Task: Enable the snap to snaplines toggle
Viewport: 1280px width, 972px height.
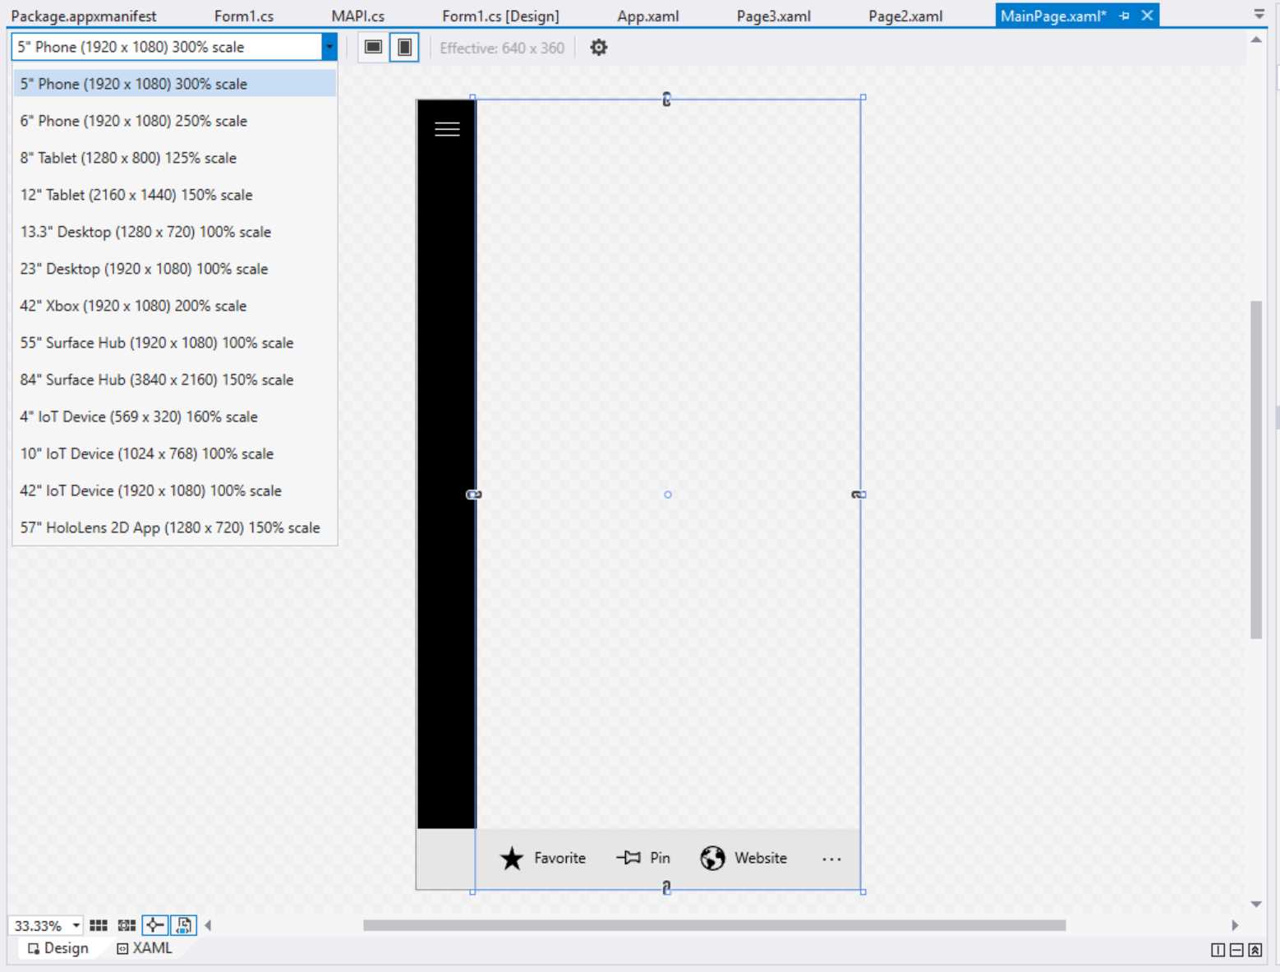Action: (154, 925)
